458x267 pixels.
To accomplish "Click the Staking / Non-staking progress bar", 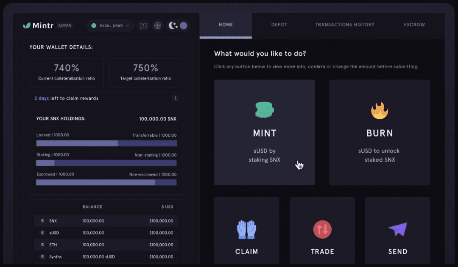I will click(x=106, y=163).
